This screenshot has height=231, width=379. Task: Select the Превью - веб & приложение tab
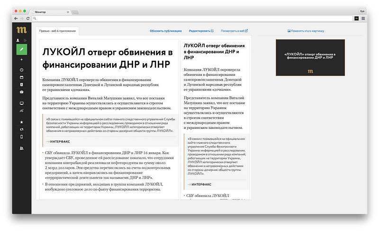pos(57,31)
